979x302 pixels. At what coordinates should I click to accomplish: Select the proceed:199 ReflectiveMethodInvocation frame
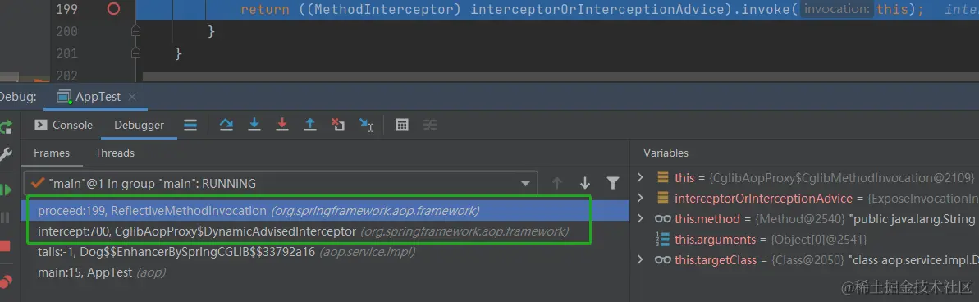pyautogui.click(x=325, y=211)
